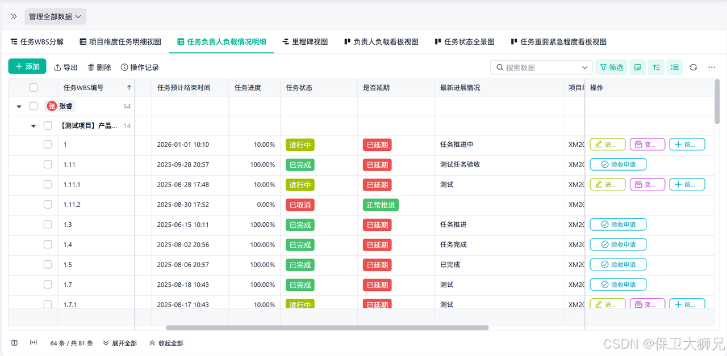Collapse the 张睿 group triangle
Screen dimensions: 727x356
[x=19, y=107]
